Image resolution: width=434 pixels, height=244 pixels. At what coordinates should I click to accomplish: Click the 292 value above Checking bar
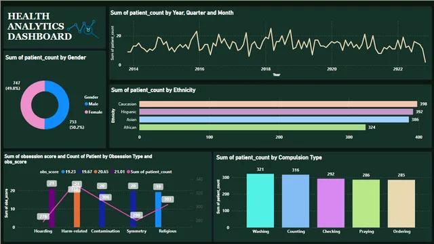tap(331, 174)
